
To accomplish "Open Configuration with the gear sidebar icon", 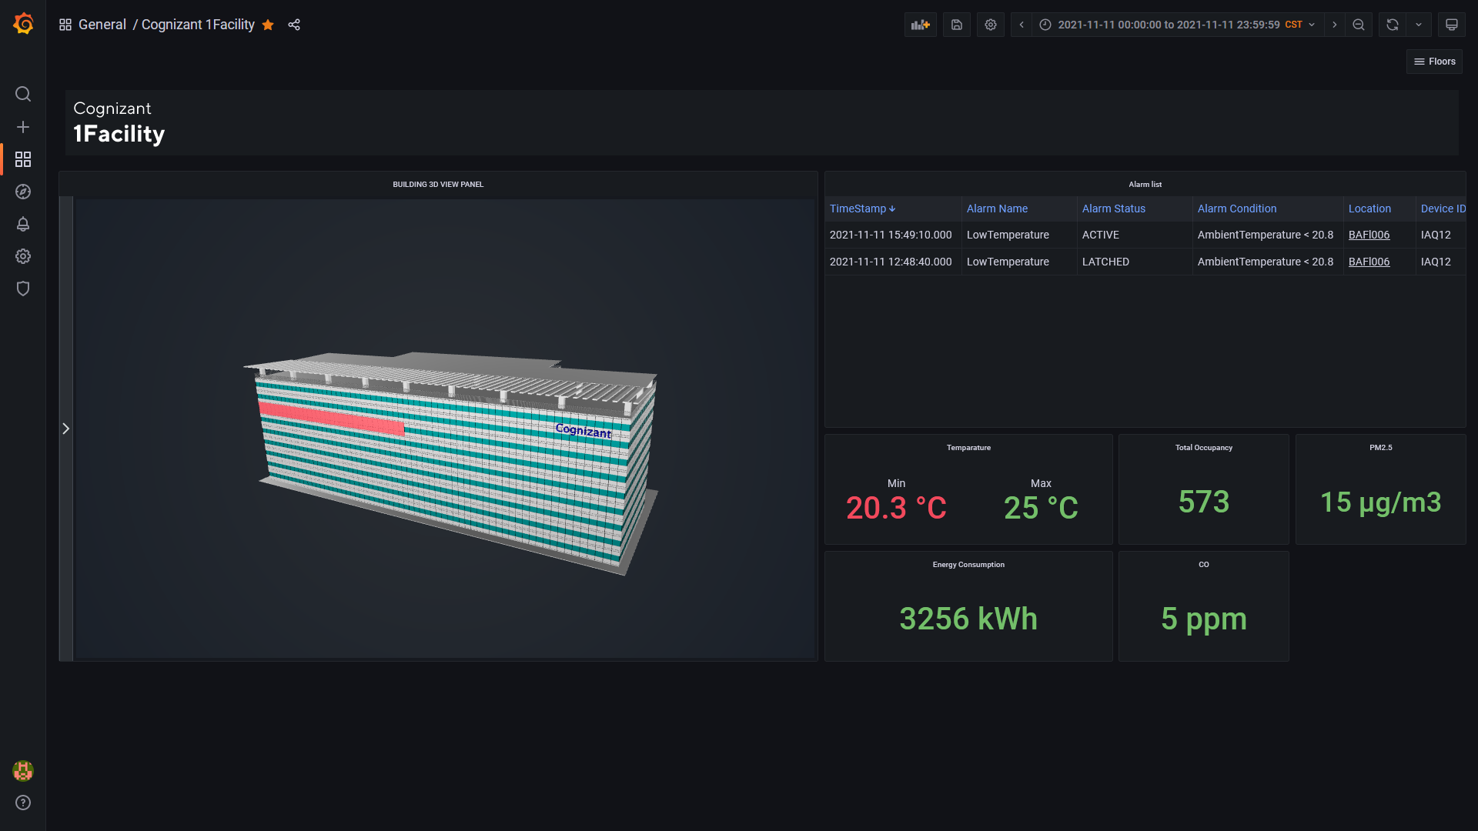I will [x=22, y=256].
